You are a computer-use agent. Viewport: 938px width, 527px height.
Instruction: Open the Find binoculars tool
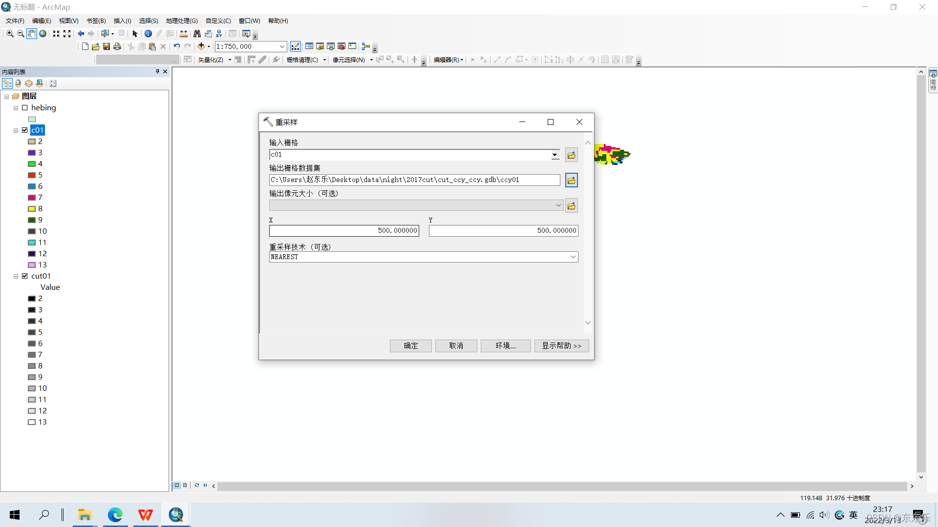[197, 34]
